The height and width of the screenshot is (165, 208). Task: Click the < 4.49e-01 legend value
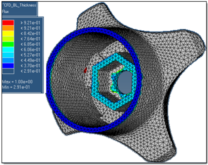[30, 60]
